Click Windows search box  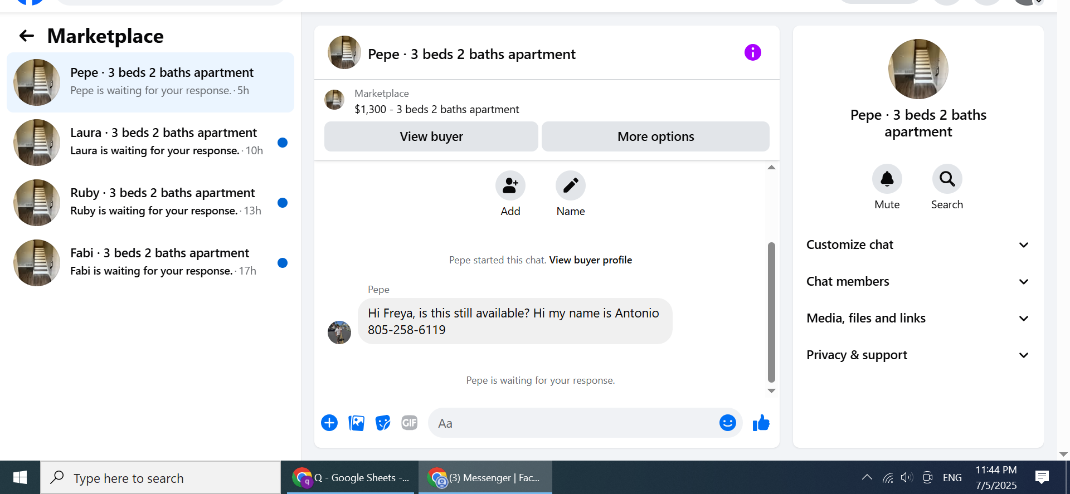[160, 478]
